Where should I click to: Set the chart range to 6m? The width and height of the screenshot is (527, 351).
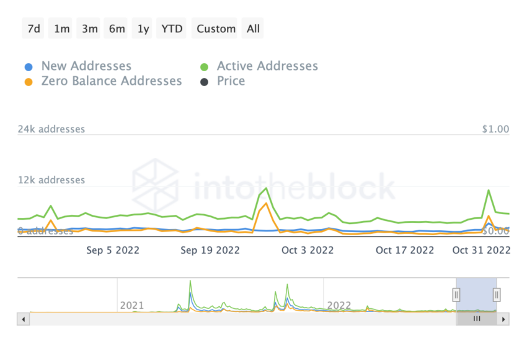coord(117,28)
